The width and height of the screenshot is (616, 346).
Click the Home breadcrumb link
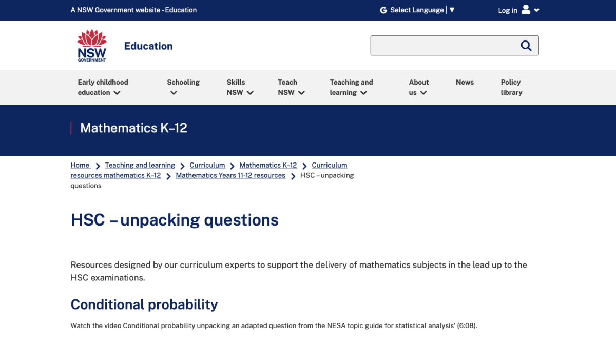pyautogui.click(x=80, y=165)
